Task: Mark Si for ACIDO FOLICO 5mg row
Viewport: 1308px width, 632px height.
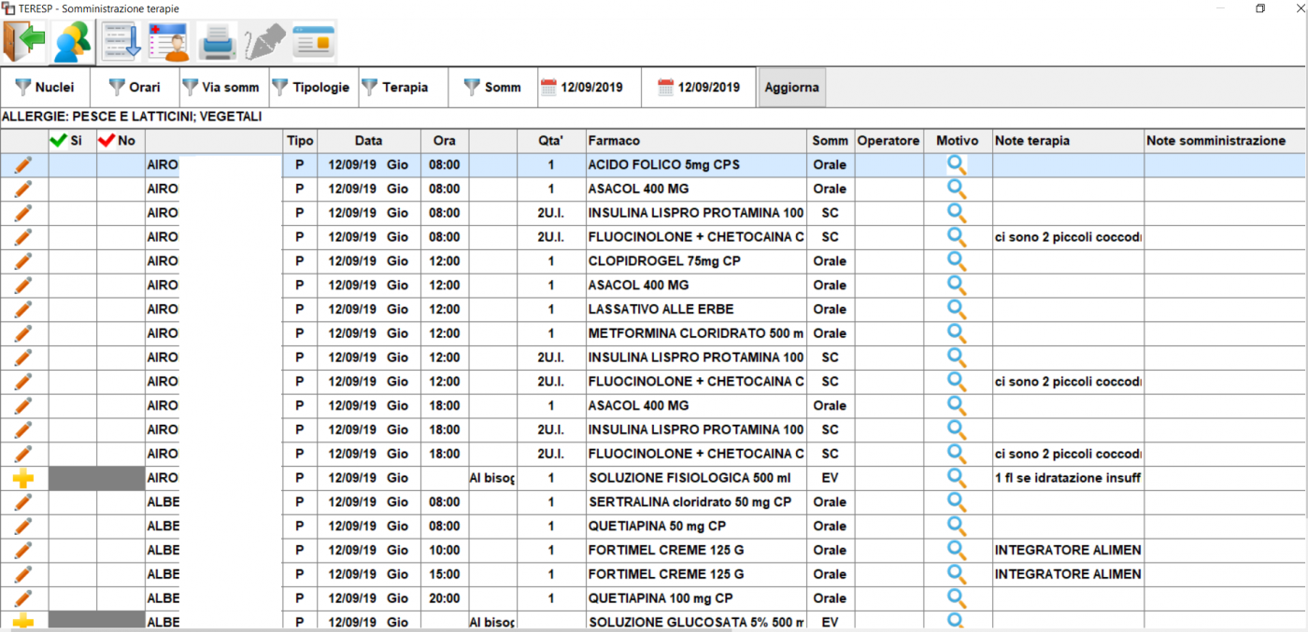Action: point(73,165)
